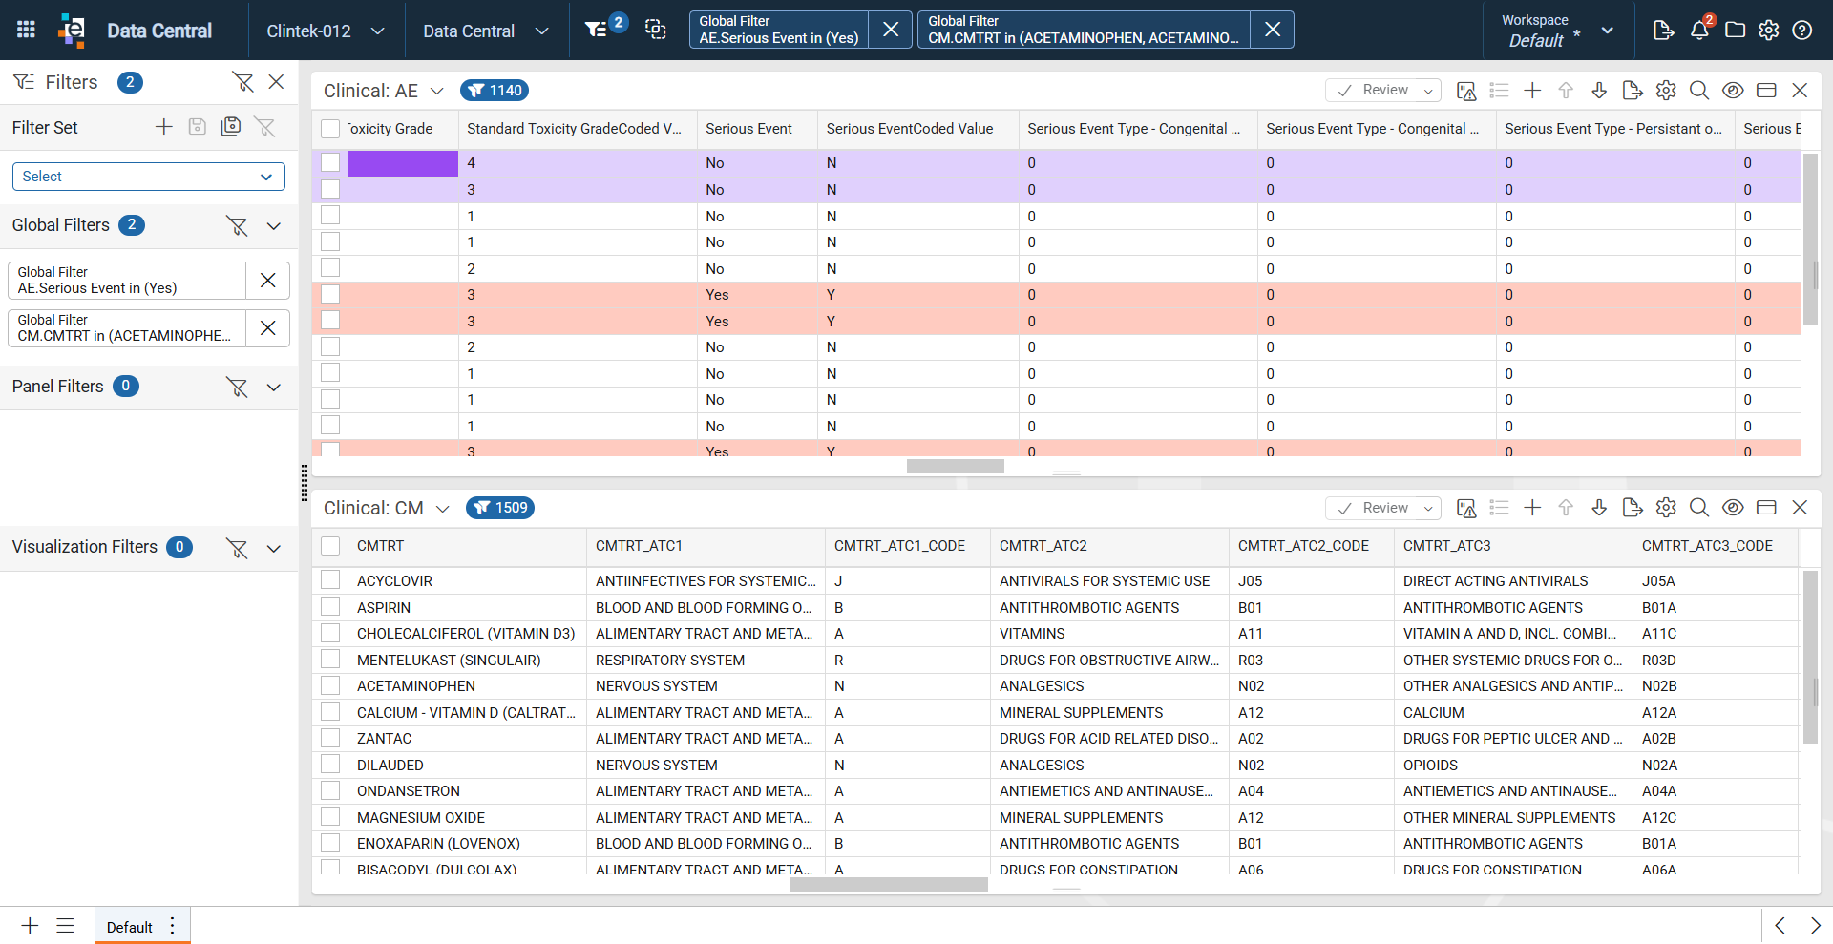
Task: Click the Clinical: CM horizontal scrollbar thumb
Action: coord(888,885)
